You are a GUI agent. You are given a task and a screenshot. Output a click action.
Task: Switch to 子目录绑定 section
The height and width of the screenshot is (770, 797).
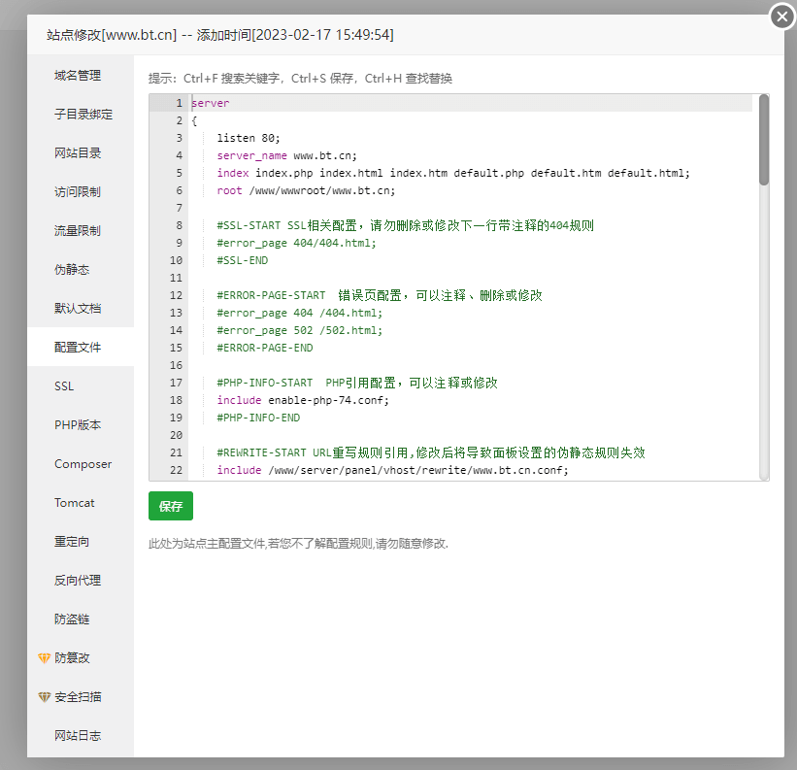[83, 115]
